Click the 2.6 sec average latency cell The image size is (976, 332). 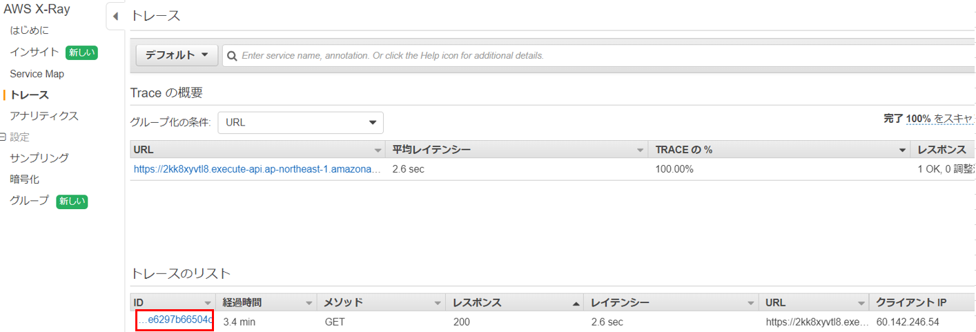(408, 169)
